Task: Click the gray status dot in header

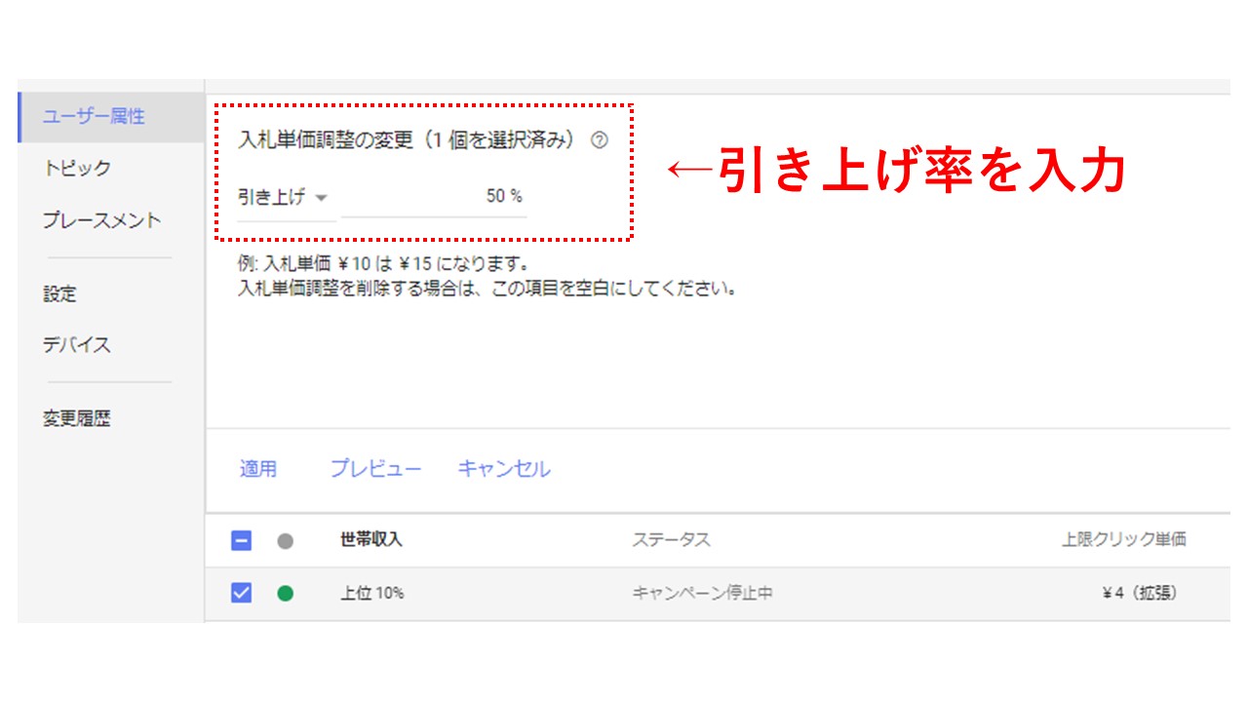Action: [285, 541]
